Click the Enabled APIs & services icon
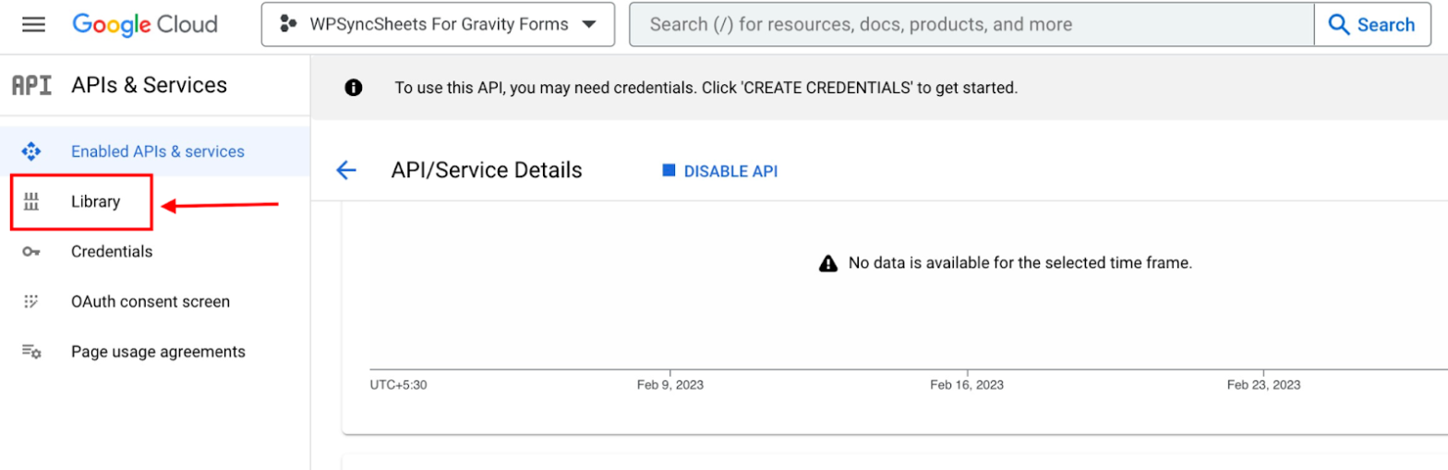 [31, 151]
